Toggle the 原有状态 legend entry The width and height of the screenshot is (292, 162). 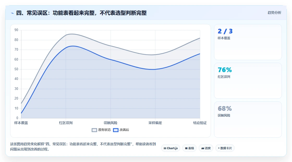[101, 130]
